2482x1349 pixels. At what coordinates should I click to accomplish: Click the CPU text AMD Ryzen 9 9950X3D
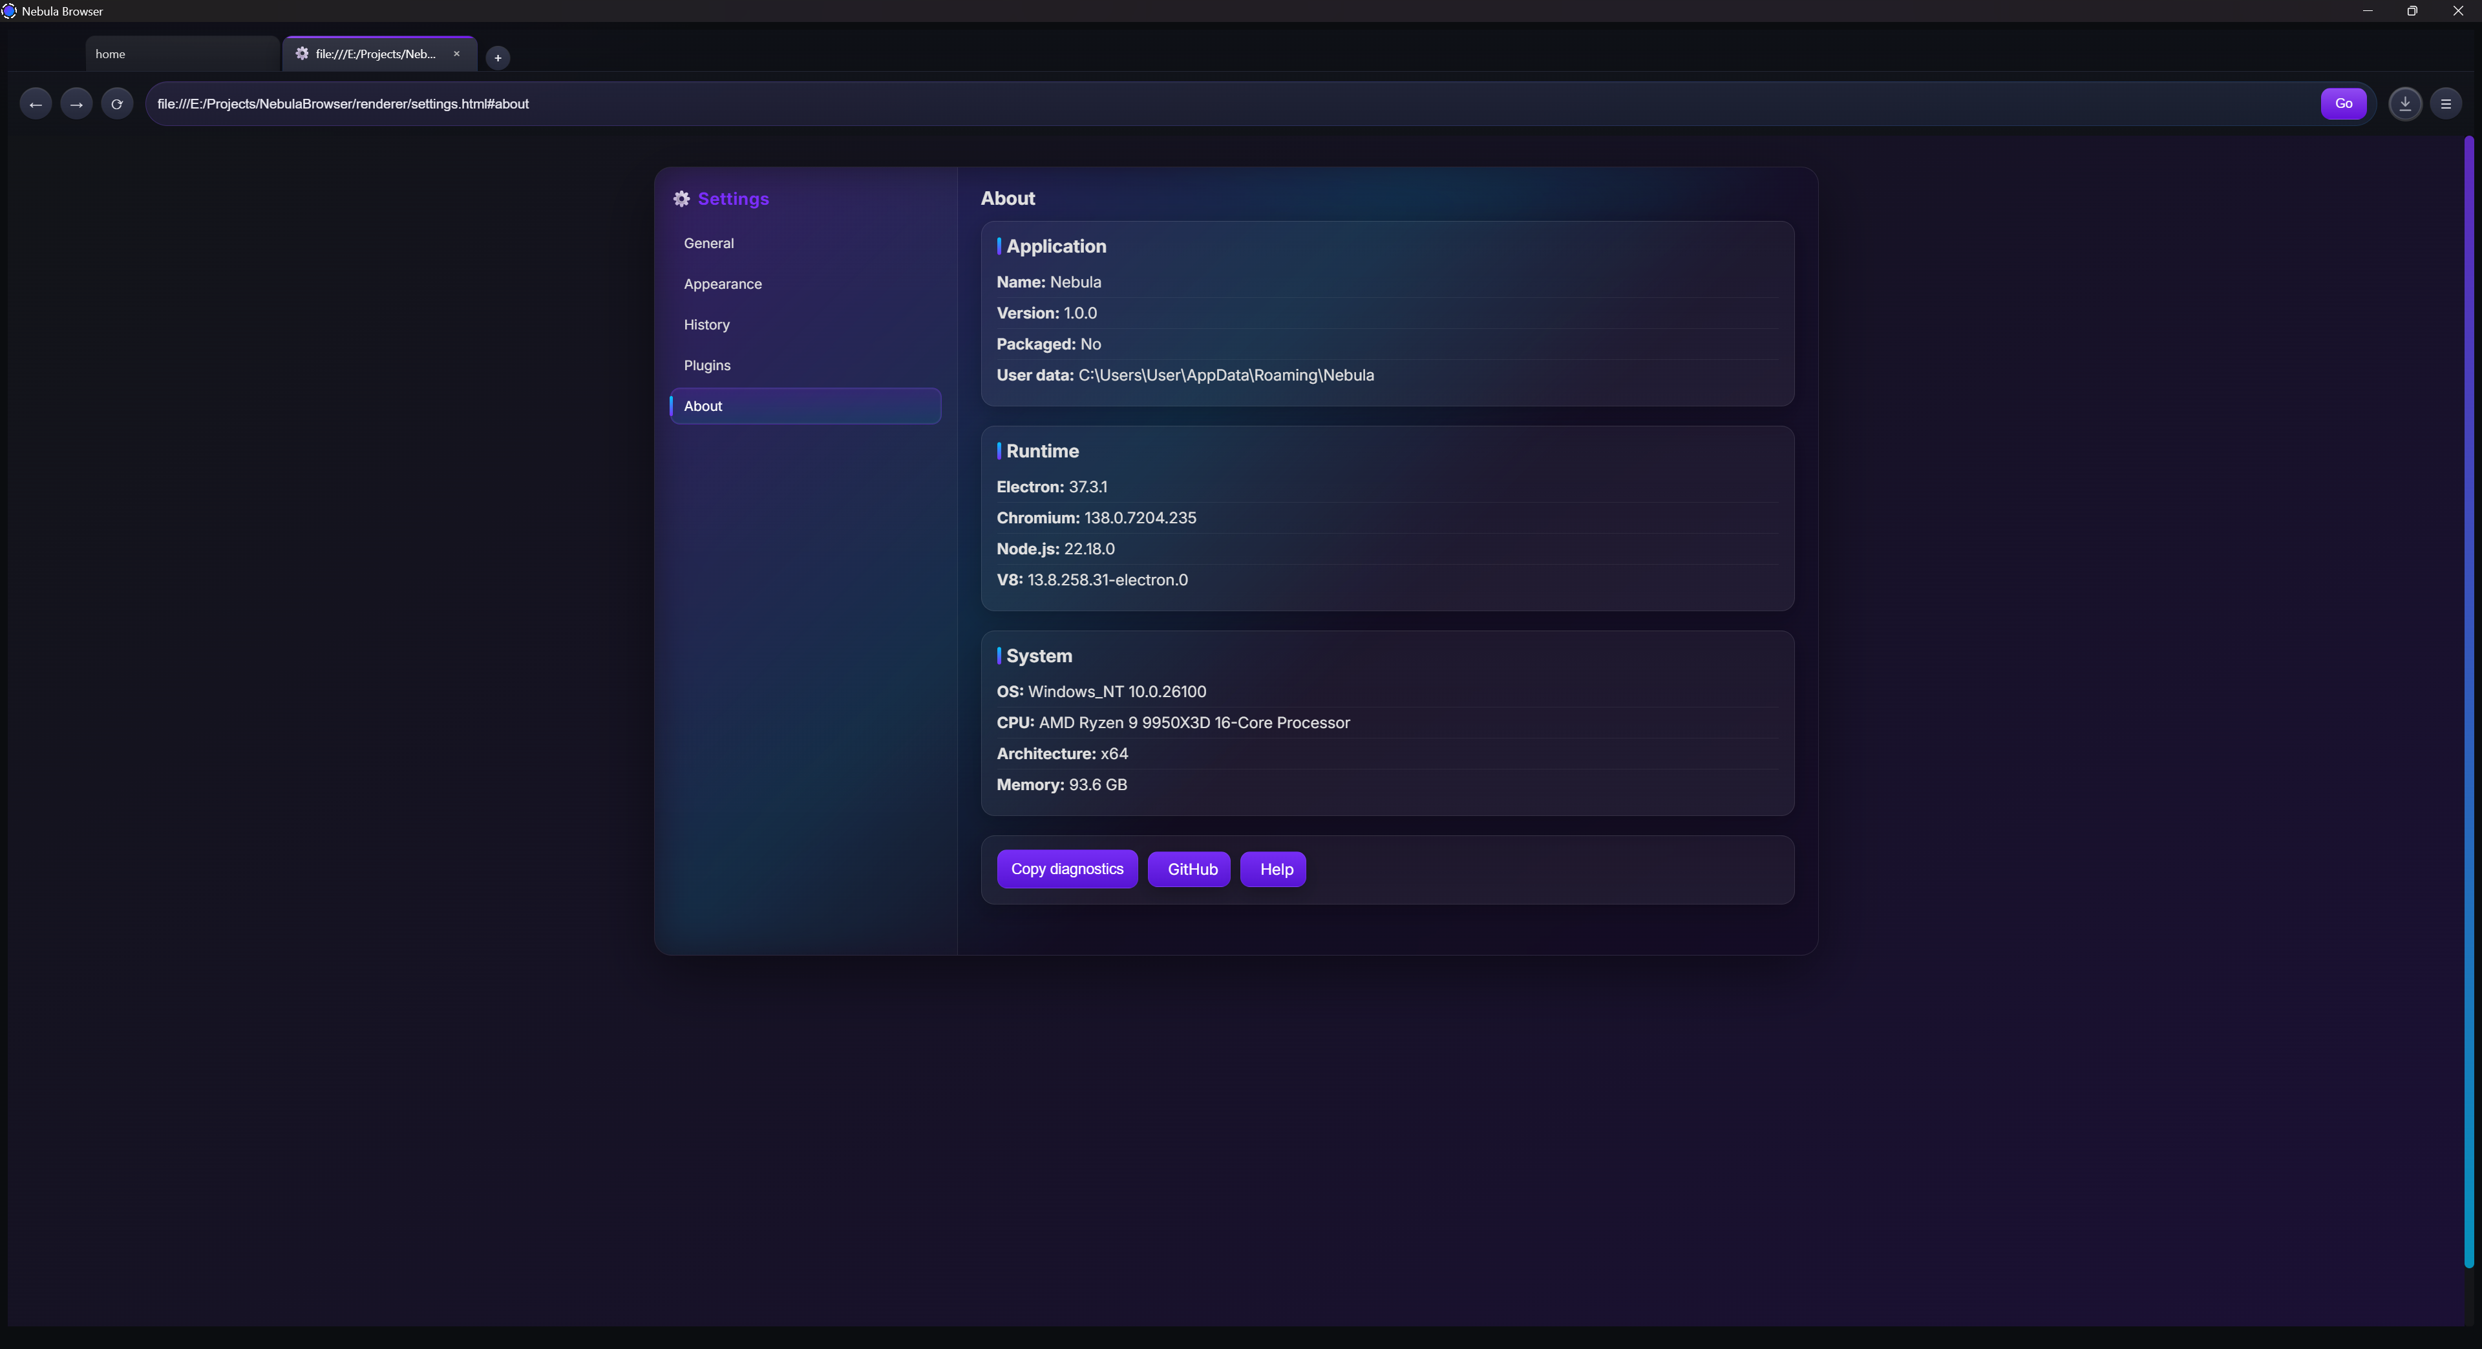coord(1123,723)
